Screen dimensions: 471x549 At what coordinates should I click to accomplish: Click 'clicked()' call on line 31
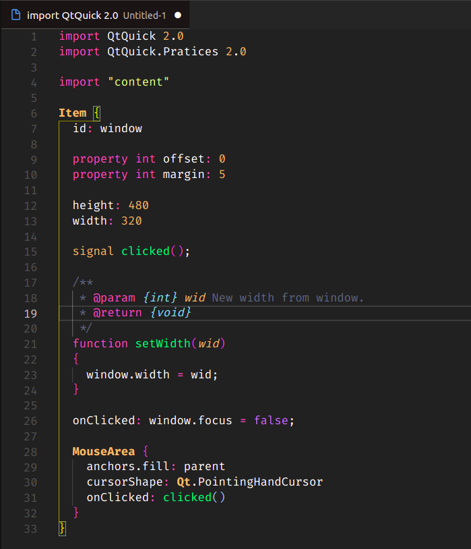click(194, 497)
